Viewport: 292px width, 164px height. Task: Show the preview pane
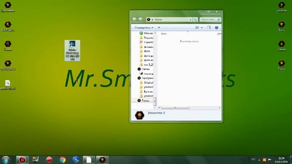[209, 27]
